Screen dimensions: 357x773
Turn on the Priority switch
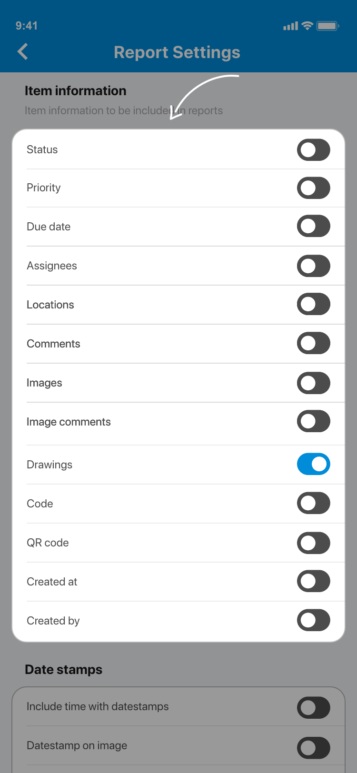coord(313,188)
